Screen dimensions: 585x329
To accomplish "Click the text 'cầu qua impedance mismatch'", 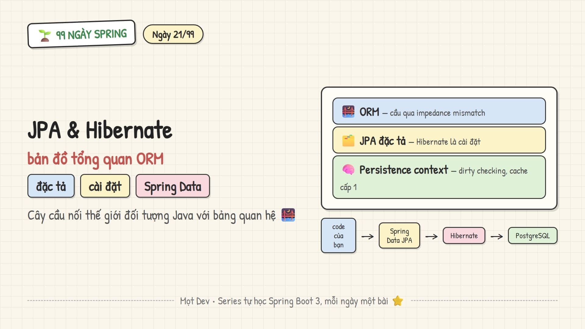I will (438, 113).
